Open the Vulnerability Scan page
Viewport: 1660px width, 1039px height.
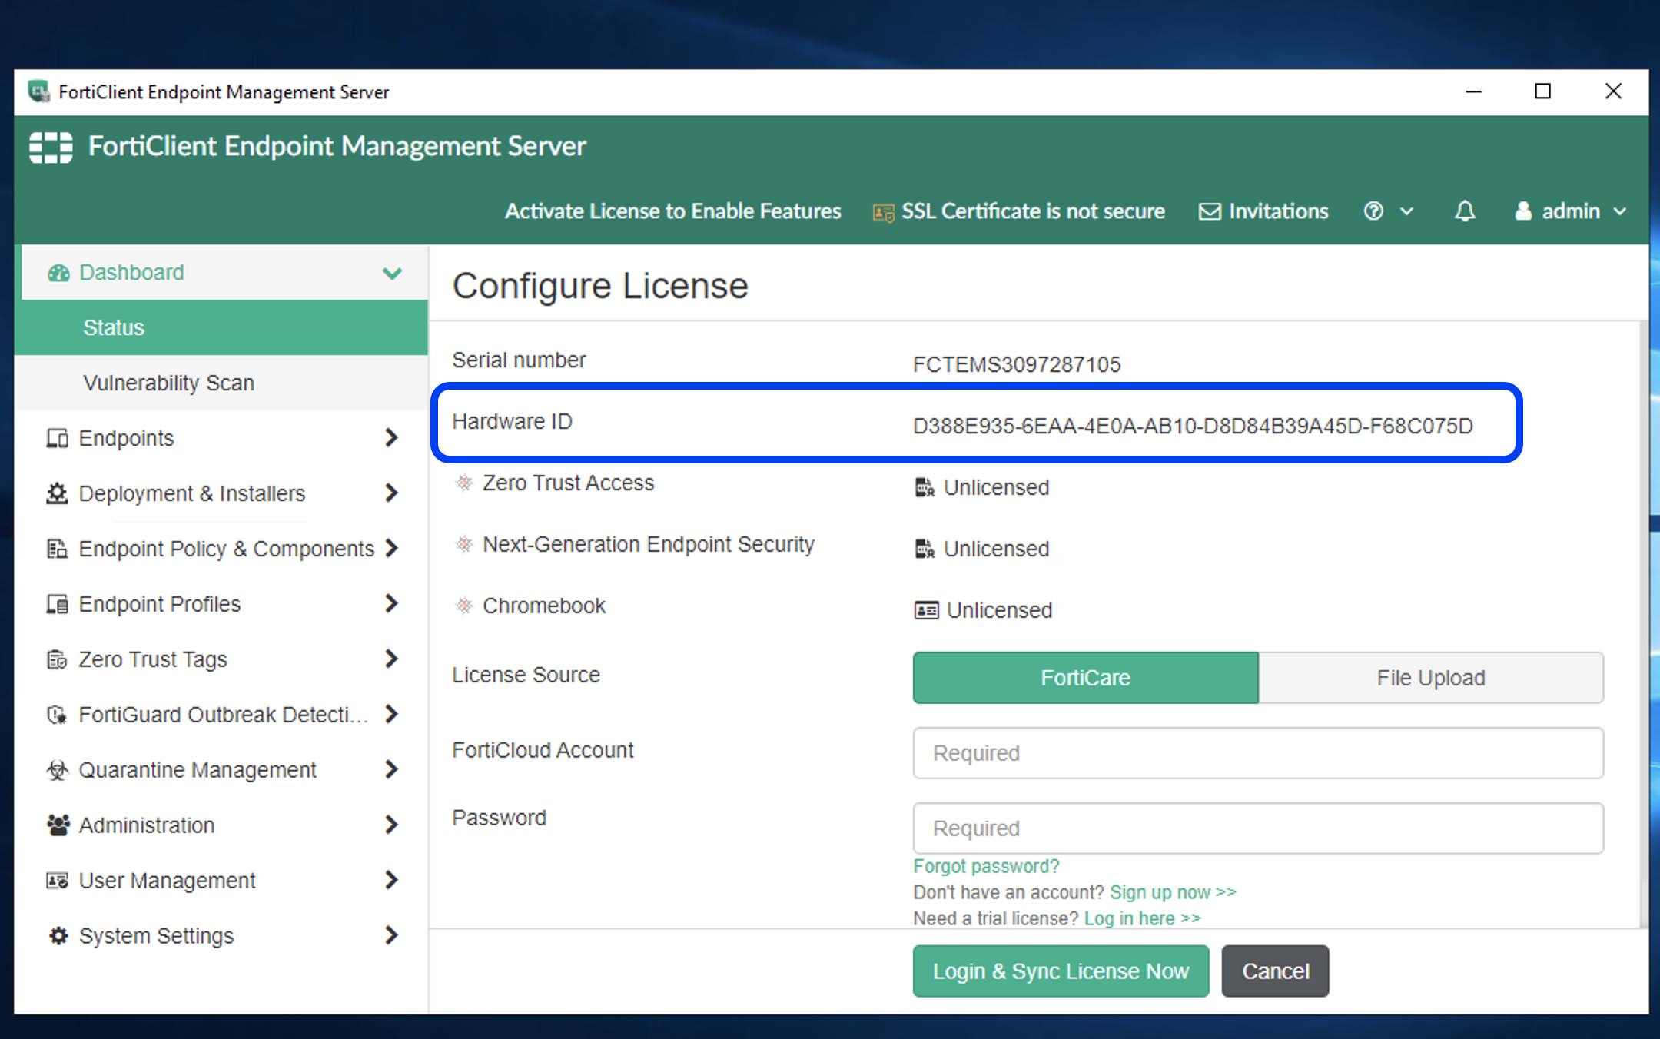click(x=221, y=383)
